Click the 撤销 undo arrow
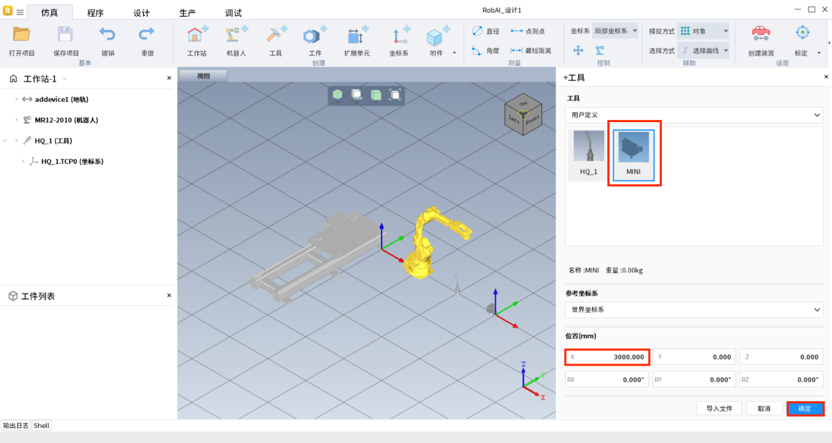Screen dimensions: 832x443 (107, 34)
